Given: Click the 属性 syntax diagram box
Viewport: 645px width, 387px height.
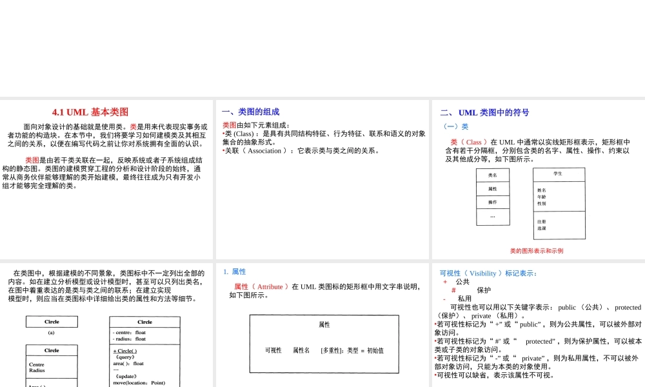Looking at the screenshot, I should 322,342.
